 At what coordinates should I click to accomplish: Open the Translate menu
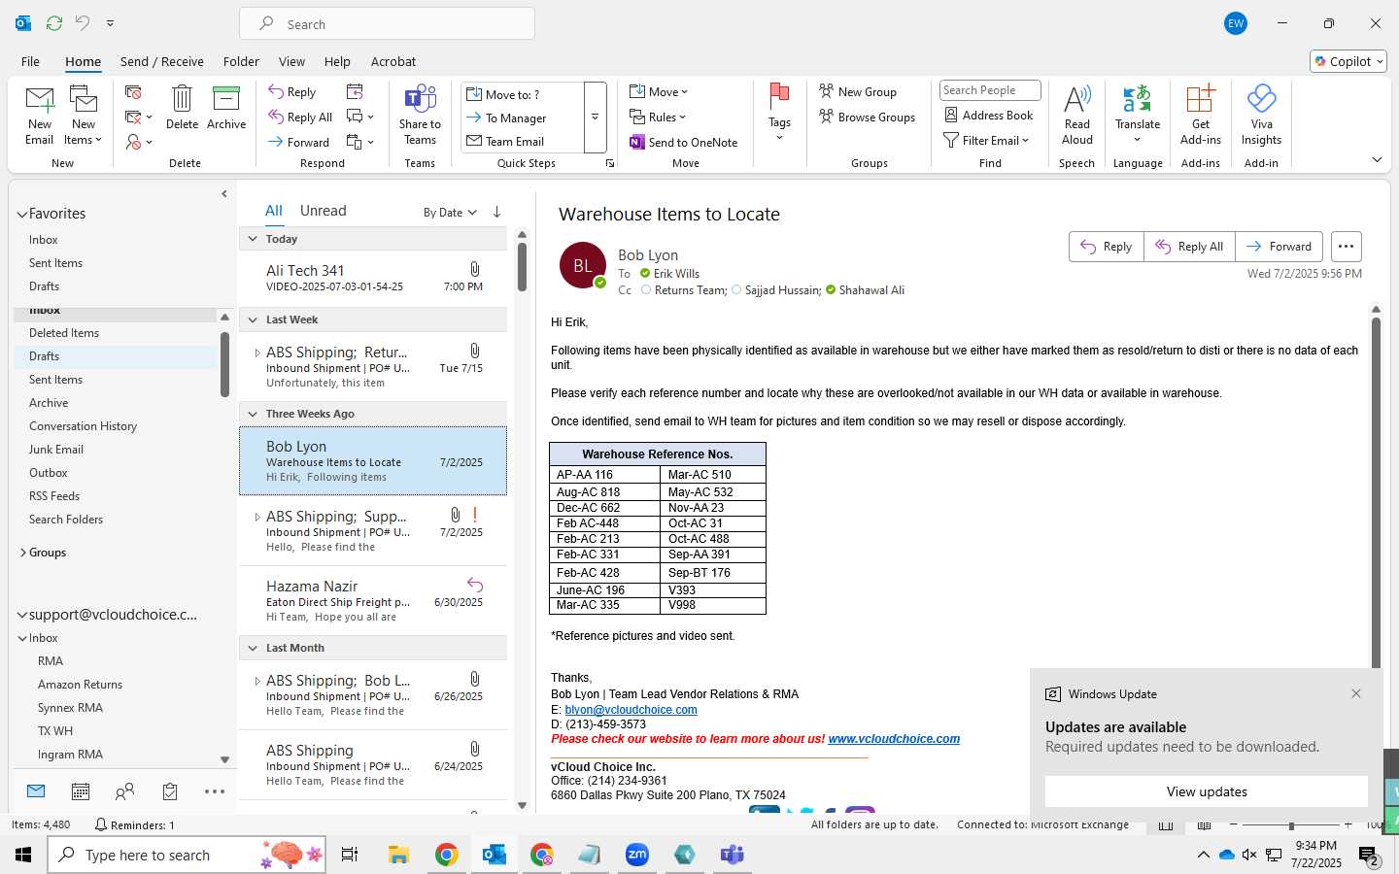tap(1138, 116)
